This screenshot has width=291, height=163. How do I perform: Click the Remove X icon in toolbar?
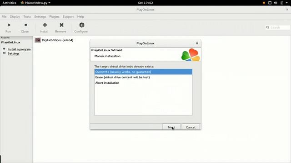click(61, 25)
